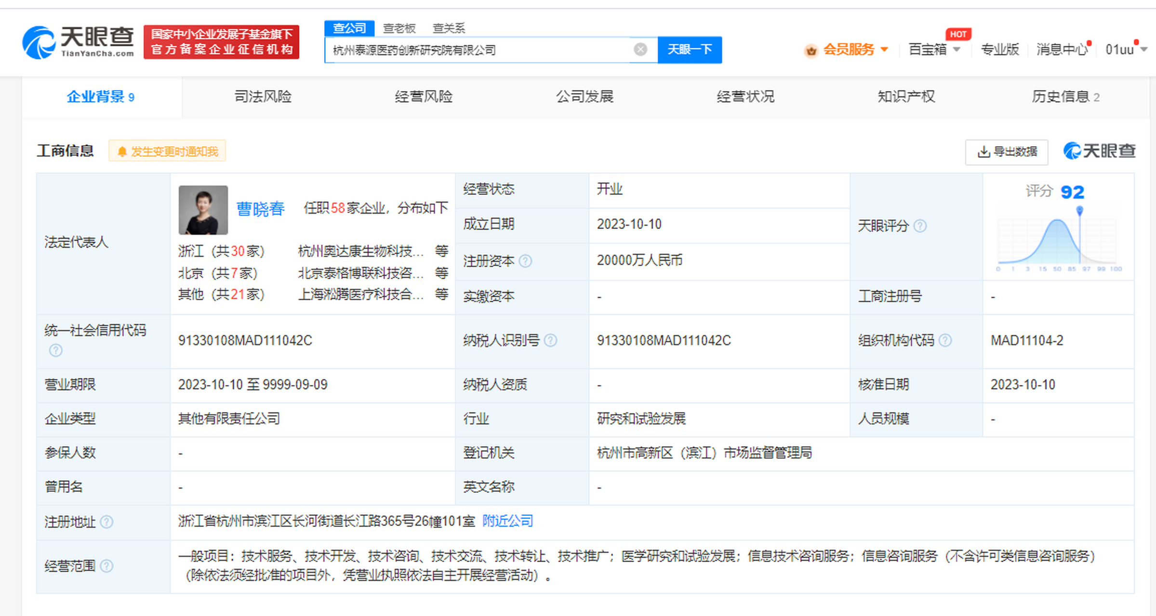Open the help icon next to 注册地址

(x=106, y=522)
